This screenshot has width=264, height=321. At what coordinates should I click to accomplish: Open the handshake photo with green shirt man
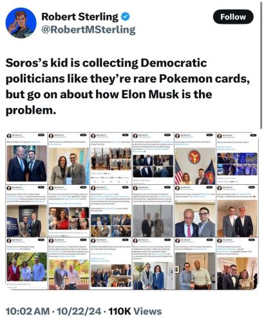pos(195,271)
